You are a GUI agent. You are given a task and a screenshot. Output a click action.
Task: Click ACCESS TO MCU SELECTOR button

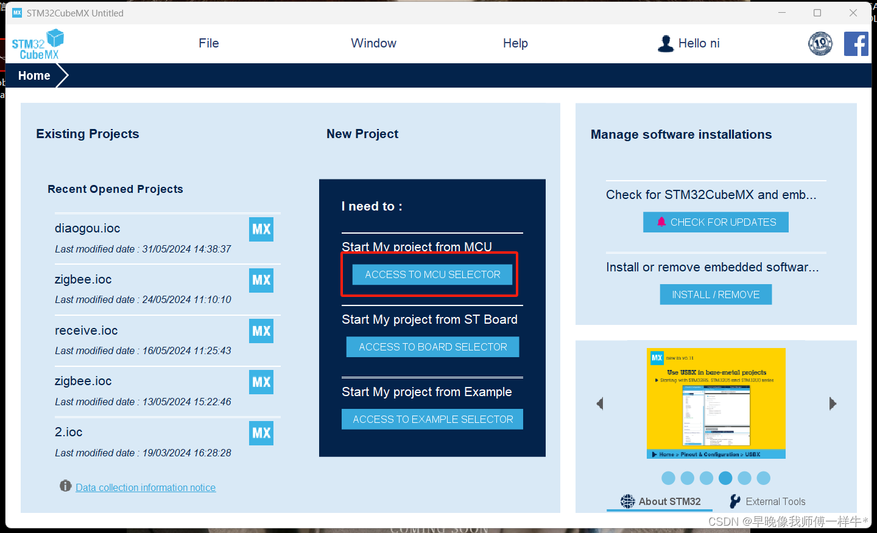[x=432, y=274]
